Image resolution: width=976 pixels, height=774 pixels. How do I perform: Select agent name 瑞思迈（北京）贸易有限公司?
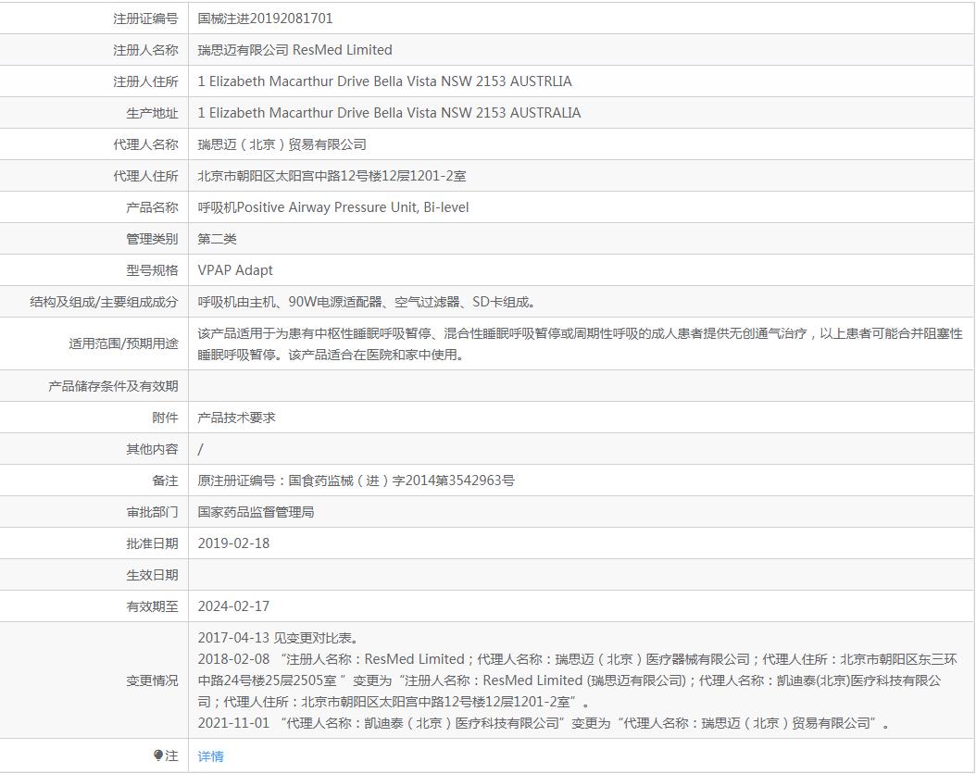click(282, 144)
